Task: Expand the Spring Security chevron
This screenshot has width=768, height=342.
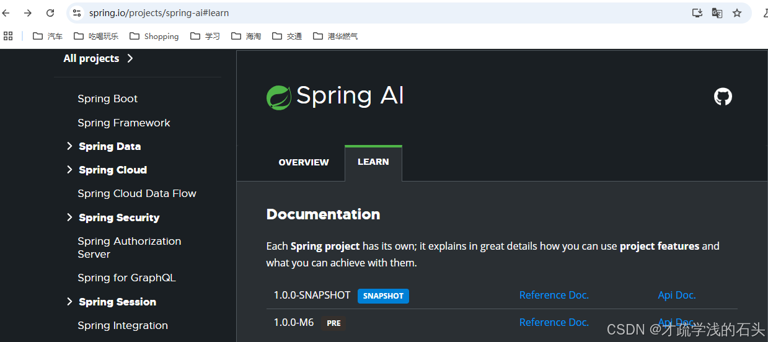Action: pos(69,217)
